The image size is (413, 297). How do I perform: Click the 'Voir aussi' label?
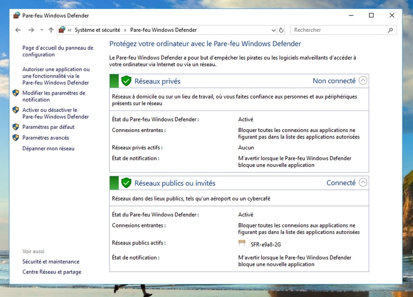(x=33, y=252)
